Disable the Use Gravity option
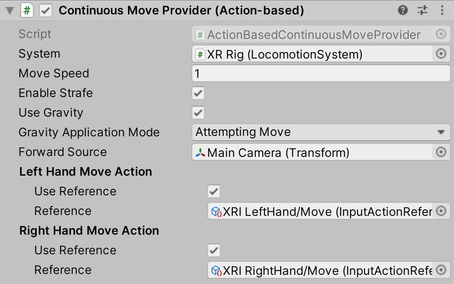This screenshot has height=284, width=454. 198,112
